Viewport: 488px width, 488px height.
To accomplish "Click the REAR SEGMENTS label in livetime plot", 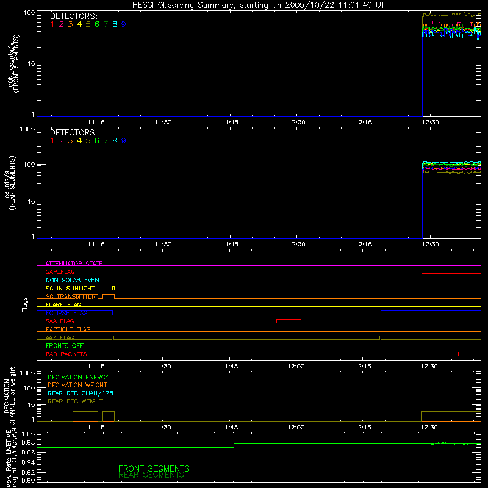I will [x=151, y=475].
